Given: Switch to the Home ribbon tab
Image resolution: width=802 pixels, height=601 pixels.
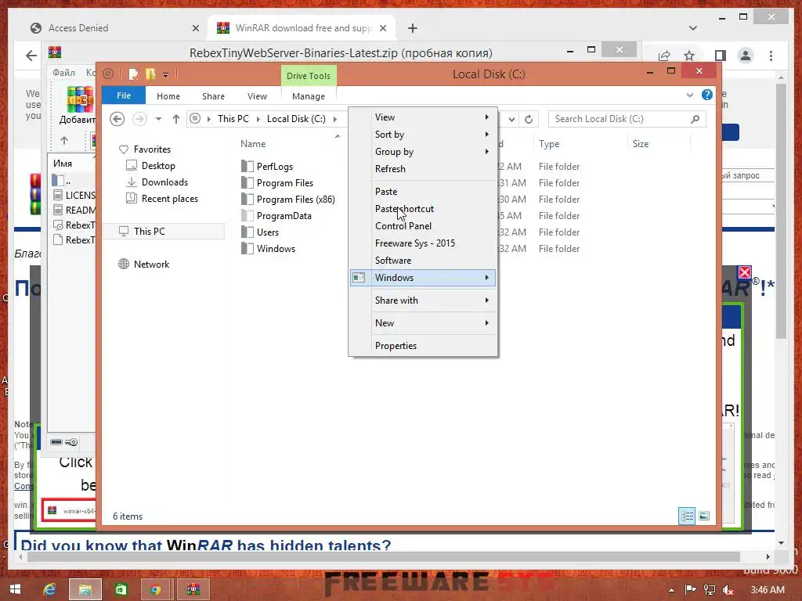Looking at the screenshot, I should (x=168, y=96).
